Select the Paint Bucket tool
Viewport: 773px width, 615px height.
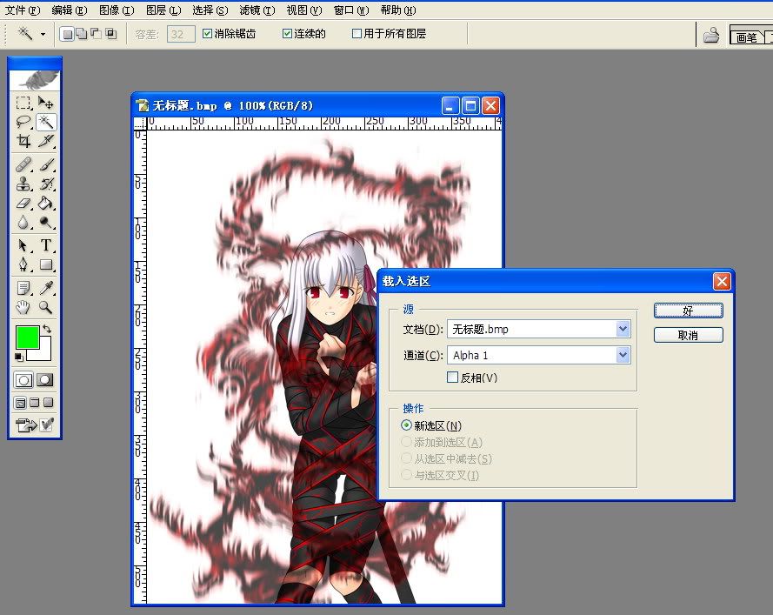coord(46,204)
